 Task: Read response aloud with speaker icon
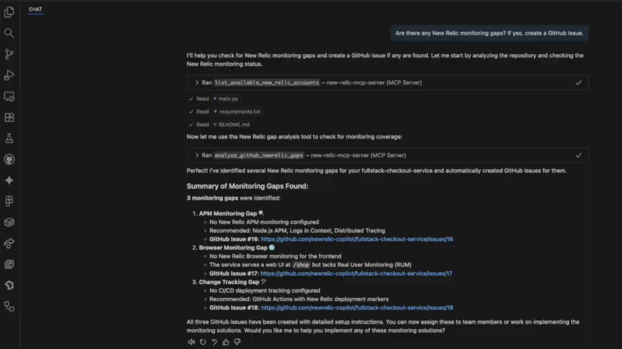tap(191, 342)
